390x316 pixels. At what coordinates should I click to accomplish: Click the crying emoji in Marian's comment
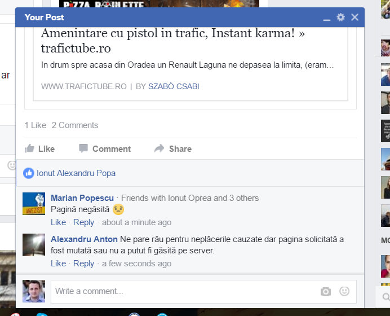click(118, 209)
